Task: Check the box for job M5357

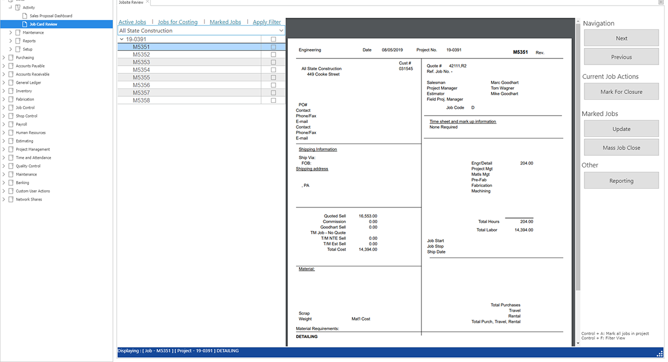Action: pos(273,93)
